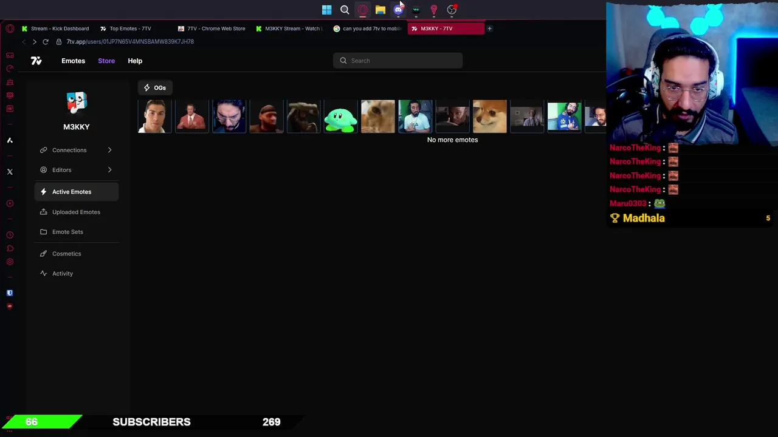The image size is (778, 437).
Task: Open the Opera sidebar history clock
Action: click(x=10, y=235)
